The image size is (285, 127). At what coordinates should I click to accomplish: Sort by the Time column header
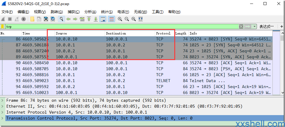click(x=38, y=33)
